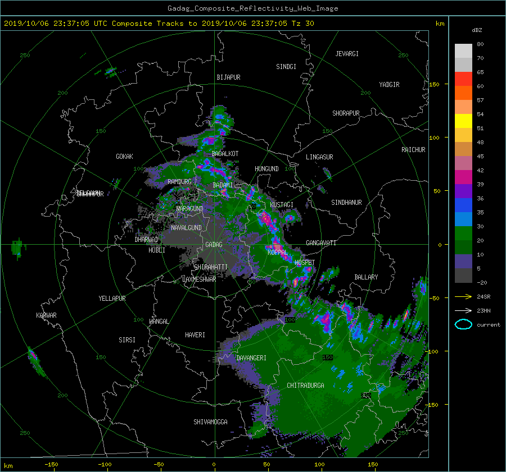Click the GOKAK city label
The image size is (506, 472).
(x=125, y=156)
